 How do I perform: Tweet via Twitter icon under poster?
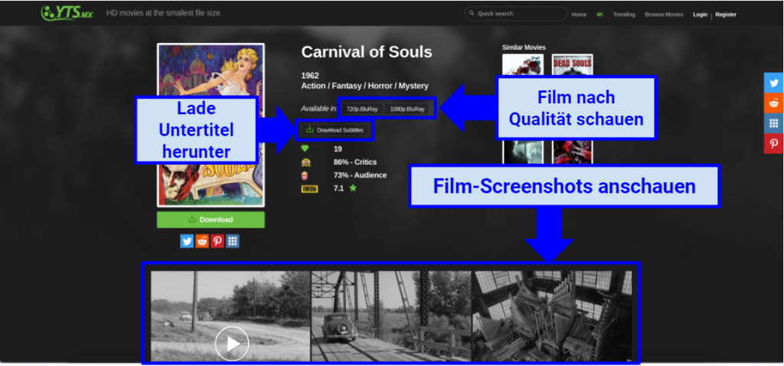pos(187,241)
